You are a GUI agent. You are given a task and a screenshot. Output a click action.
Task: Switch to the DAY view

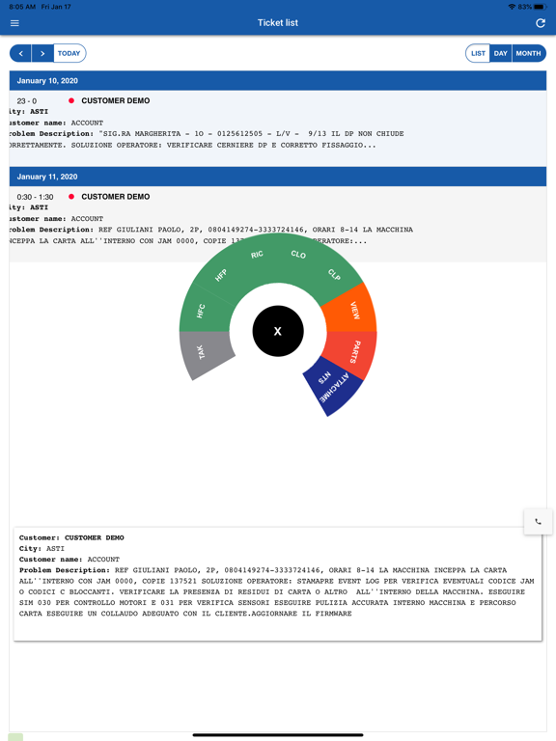click(500, 53)
